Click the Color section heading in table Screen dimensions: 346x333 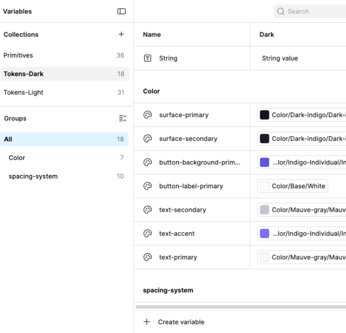click(x=151, y=91)
